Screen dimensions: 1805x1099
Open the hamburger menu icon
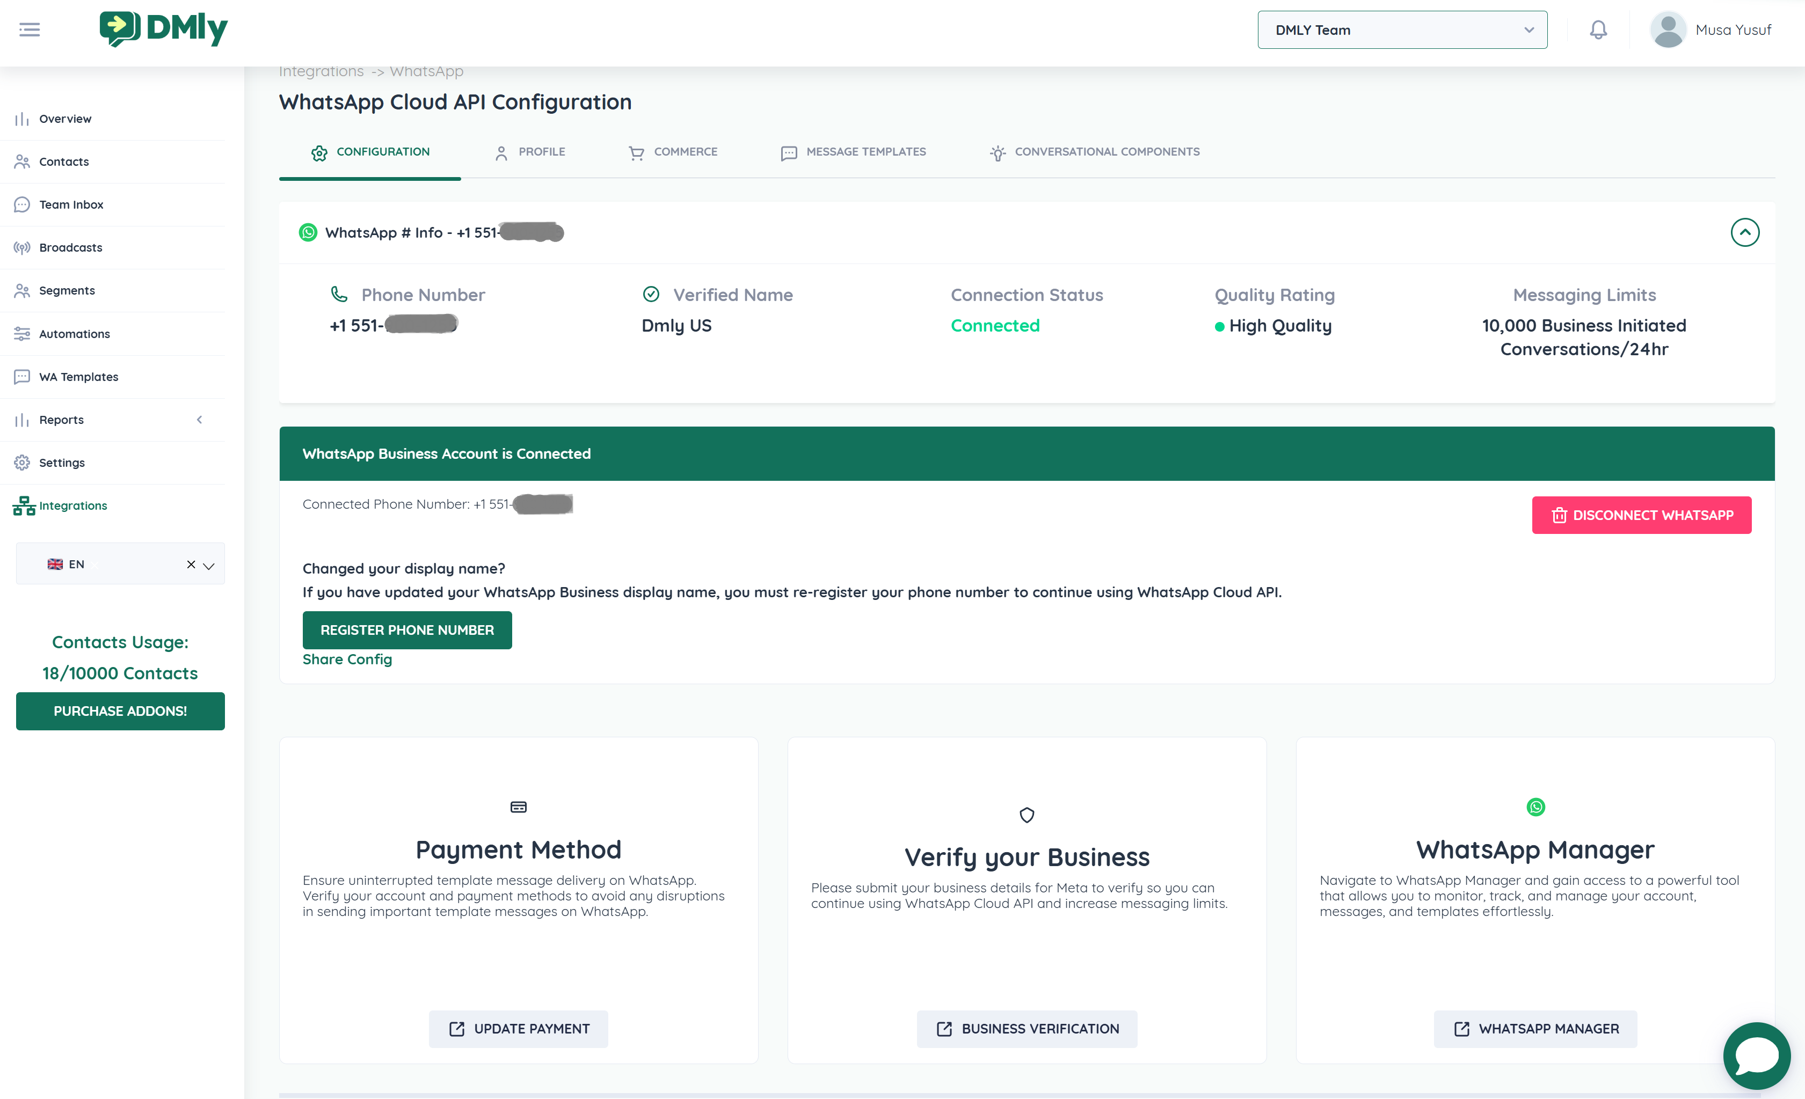(x=30, y=30)
